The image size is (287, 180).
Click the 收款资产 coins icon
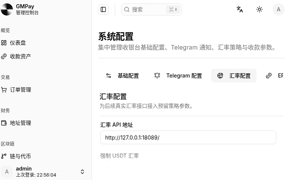pyautogui.click(x=4, y=56)
